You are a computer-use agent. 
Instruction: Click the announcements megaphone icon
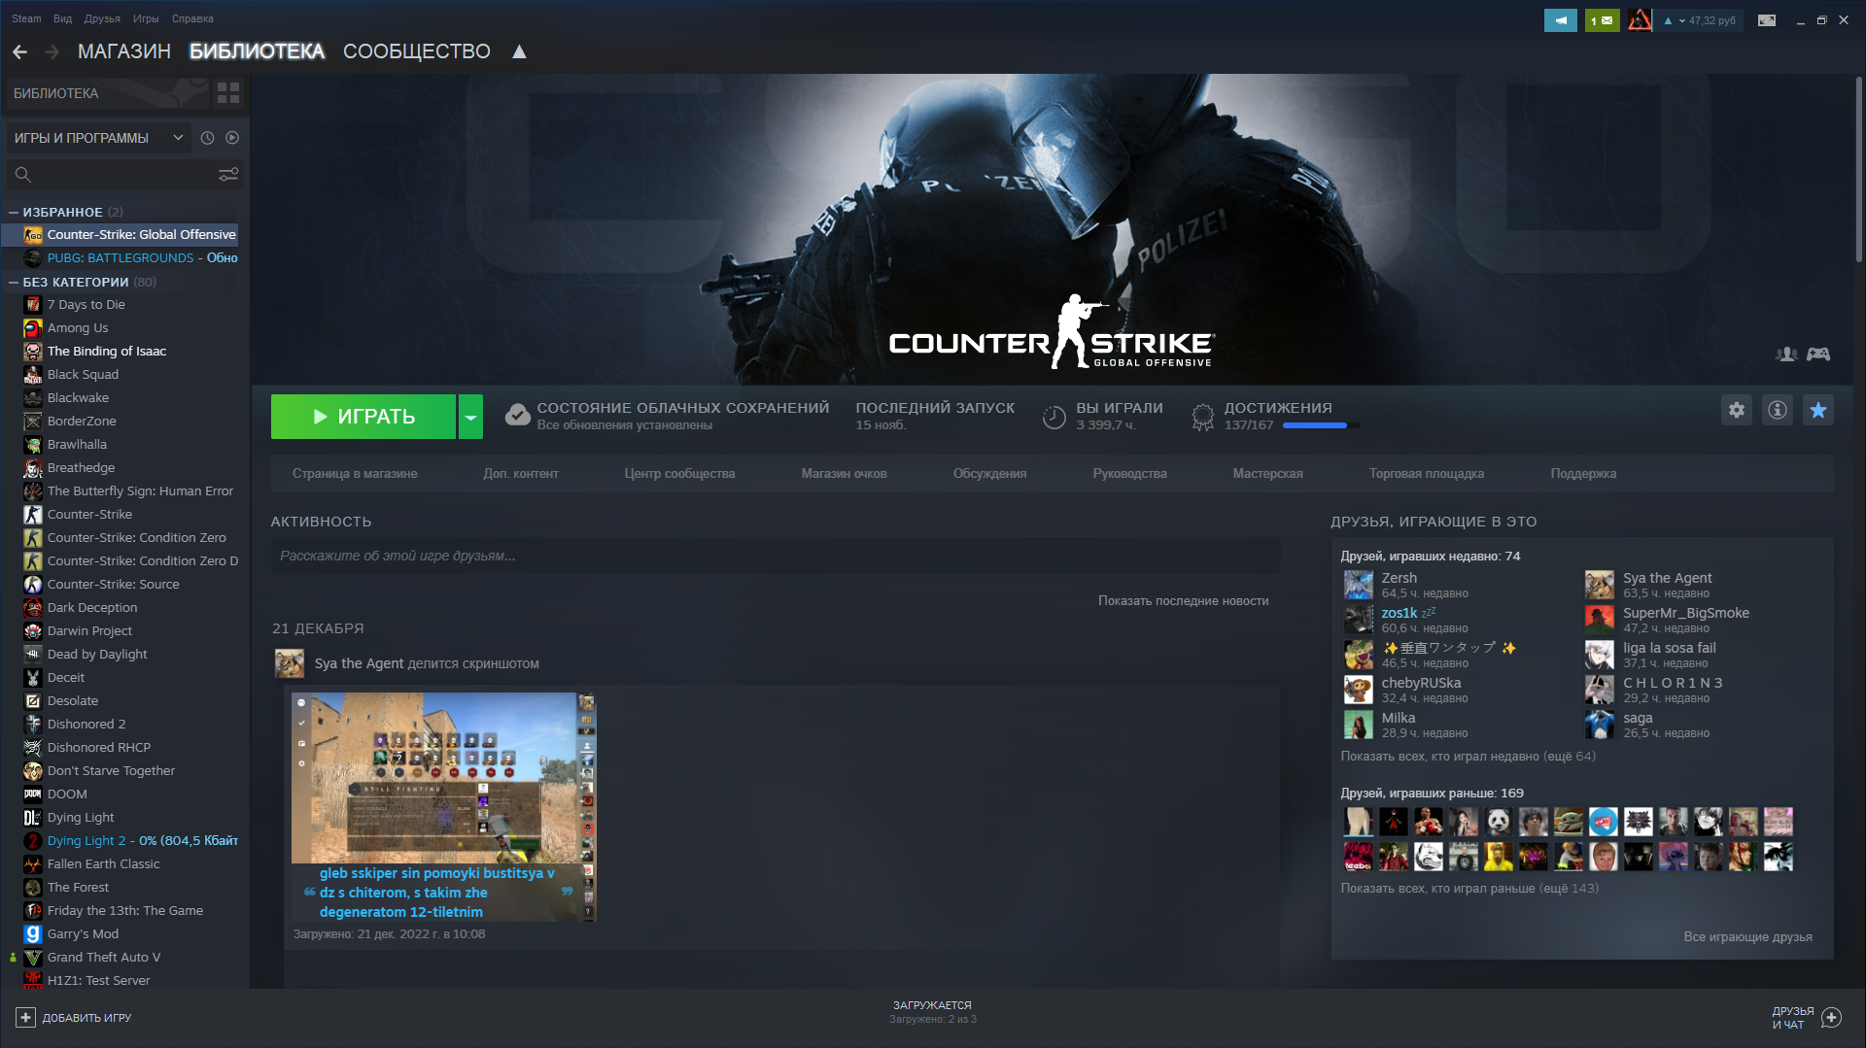click(x=1561, y=20)
